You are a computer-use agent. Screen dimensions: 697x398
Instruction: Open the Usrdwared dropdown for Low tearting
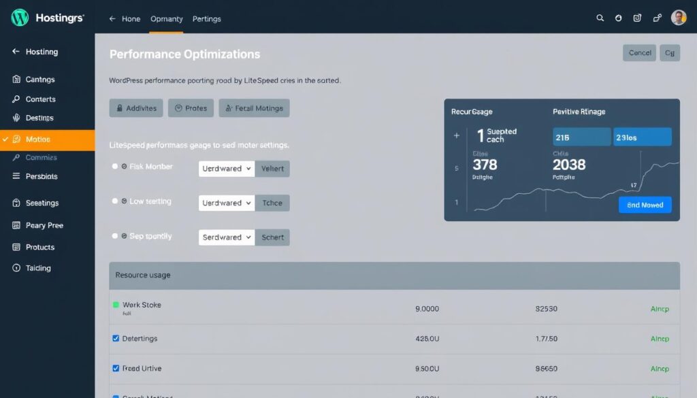[x=227, y=203]
